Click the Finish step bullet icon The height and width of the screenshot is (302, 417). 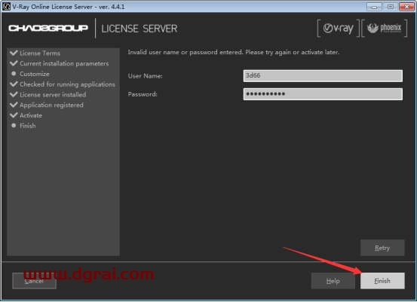(14, 125)
